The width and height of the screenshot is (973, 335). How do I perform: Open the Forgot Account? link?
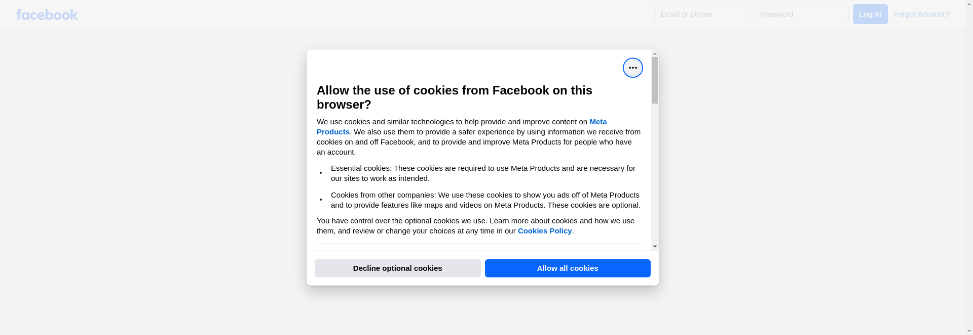coord(921,14)
